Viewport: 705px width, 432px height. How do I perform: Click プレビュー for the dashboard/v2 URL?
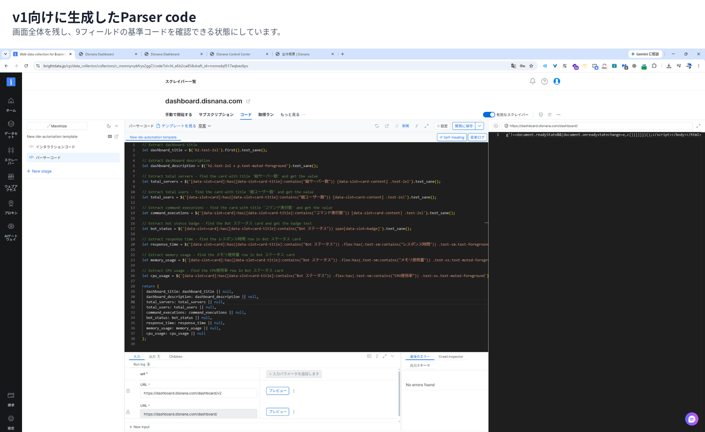coord(278,391)
